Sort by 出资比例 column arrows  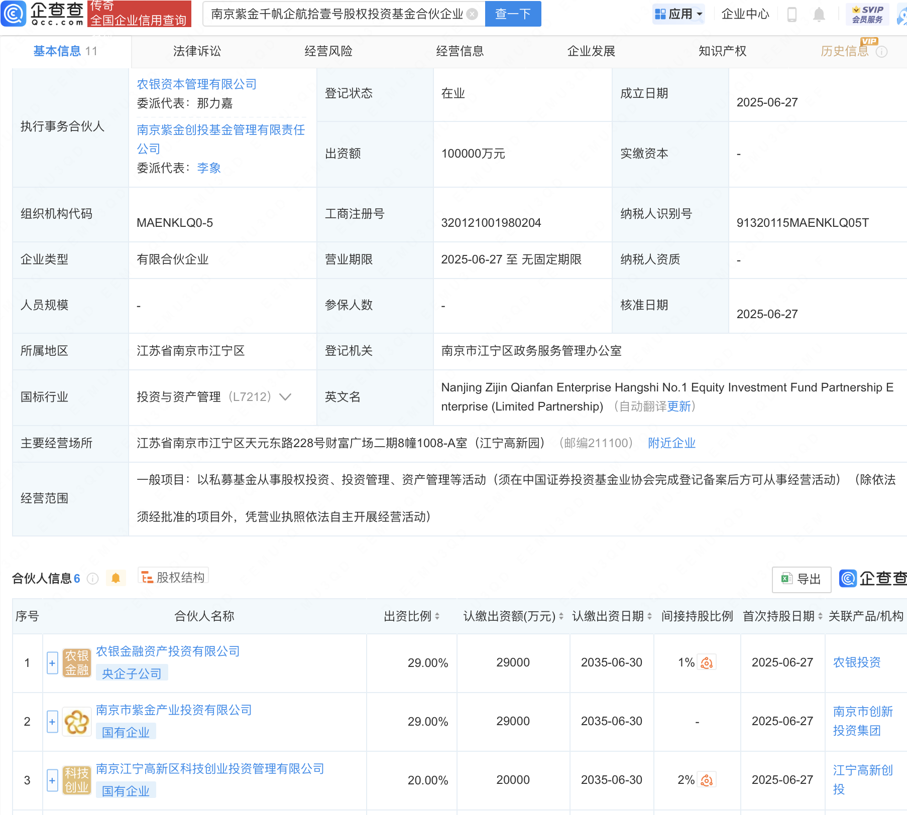point(437,616)
